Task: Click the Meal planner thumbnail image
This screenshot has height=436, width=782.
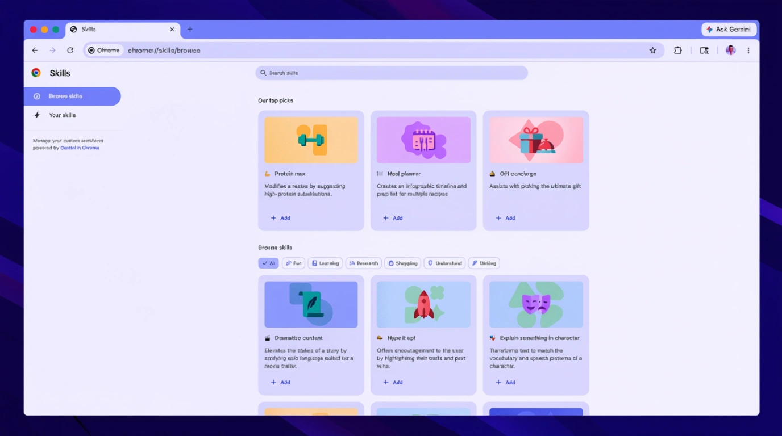Action: click(423, 140)
